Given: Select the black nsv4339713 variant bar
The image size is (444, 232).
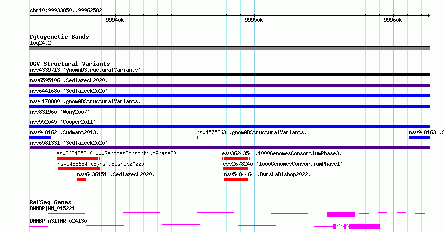Looking at the screenshot, I should click(229, 75).
